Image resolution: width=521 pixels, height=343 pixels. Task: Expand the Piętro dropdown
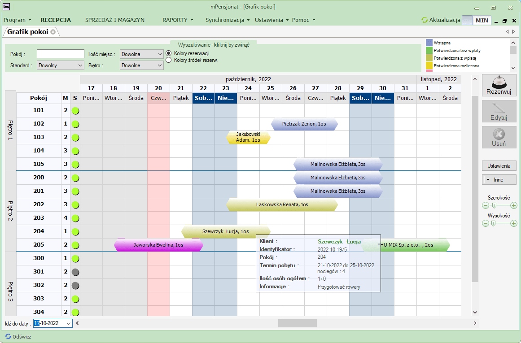tap(141, 65)
